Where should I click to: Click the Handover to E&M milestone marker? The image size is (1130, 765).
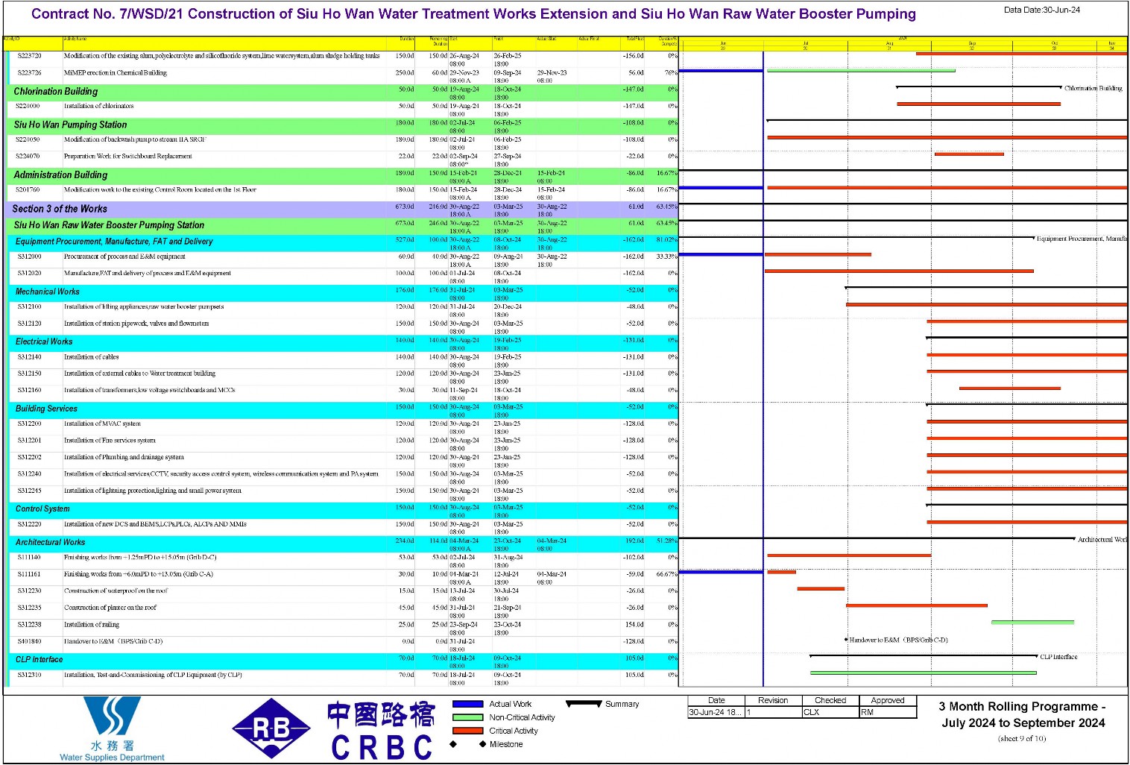[846, 640]
